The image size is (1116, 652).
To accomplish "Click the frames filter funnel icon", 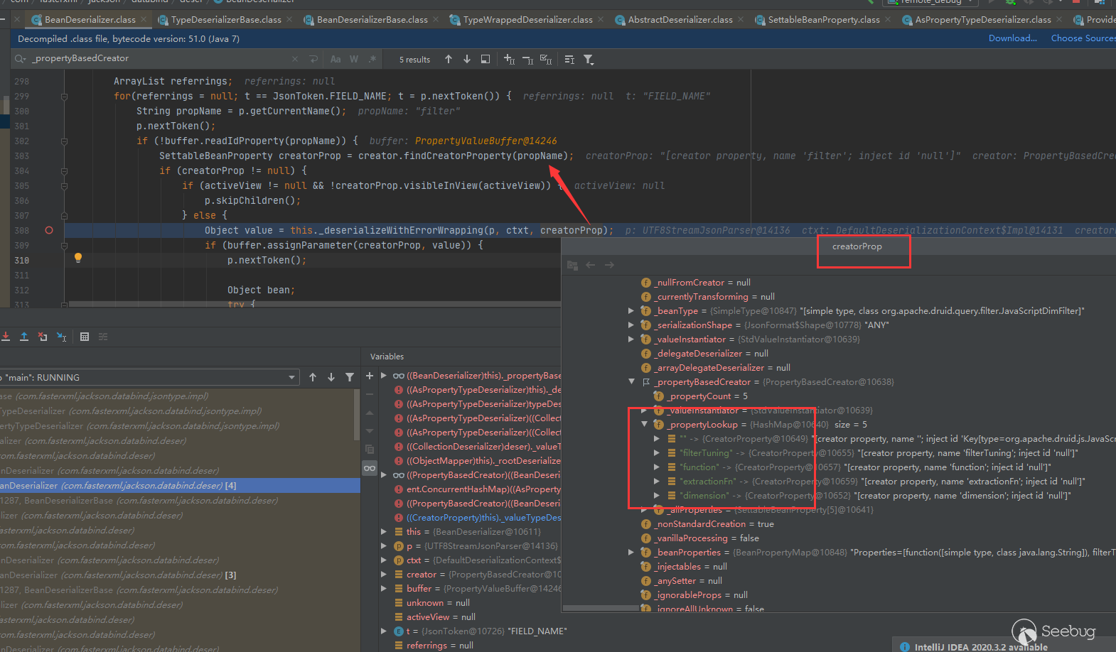I will click(350, 377).
